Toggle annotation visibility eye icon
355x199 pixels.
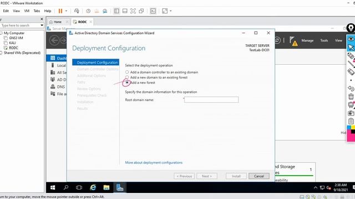pos(351,39)
